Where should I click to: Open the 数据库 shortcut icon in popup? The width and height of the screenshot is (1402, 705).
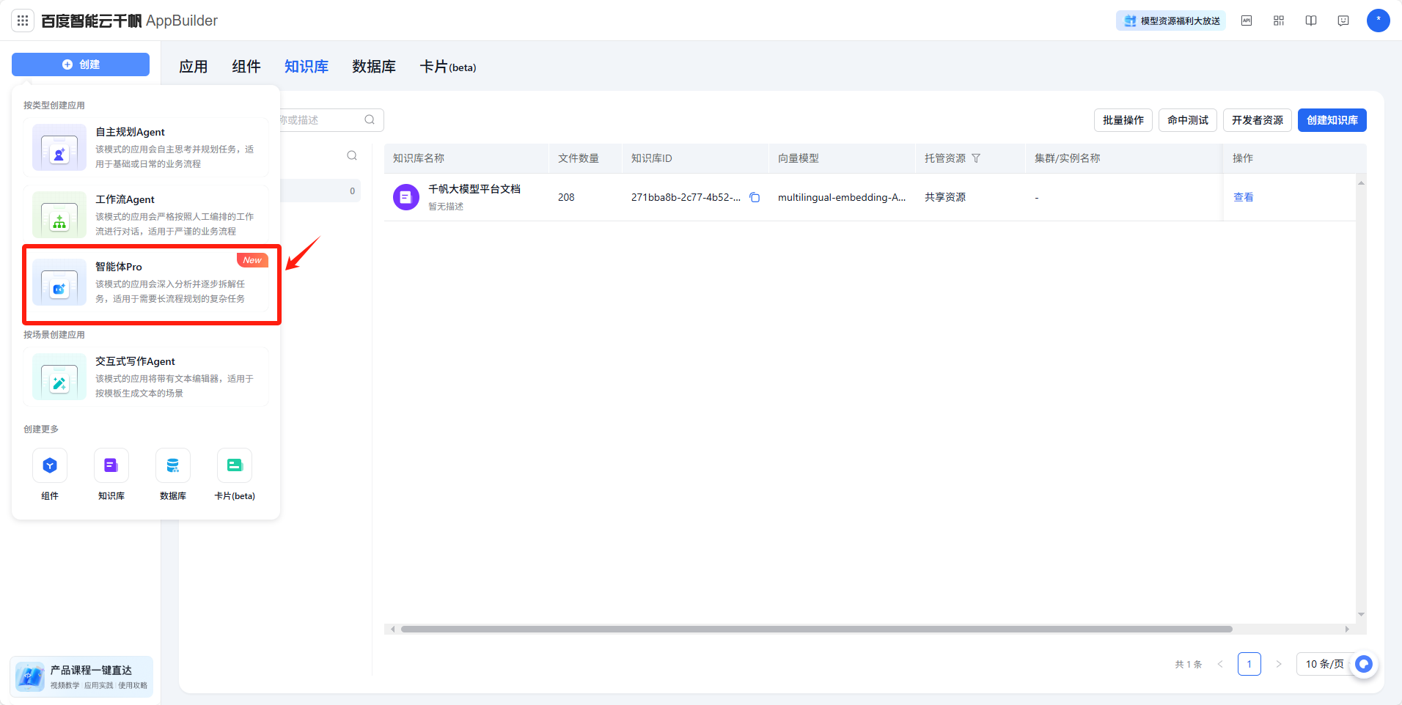(x=173, y=466)
